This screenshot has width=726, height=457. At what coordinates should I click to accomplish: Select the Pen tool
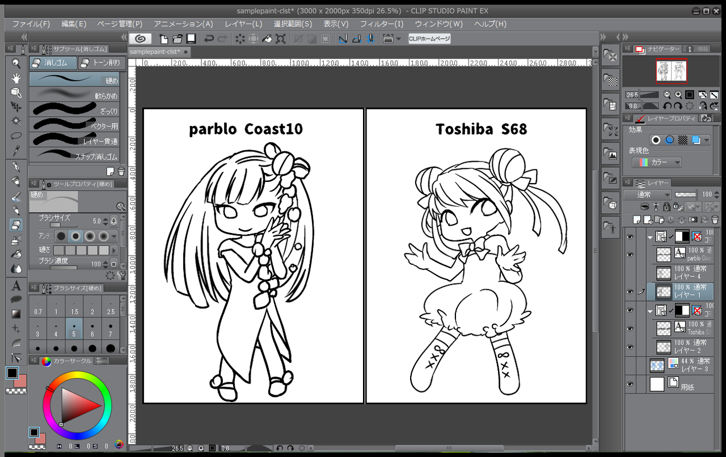pyautogui.click(x=16, y=167)
